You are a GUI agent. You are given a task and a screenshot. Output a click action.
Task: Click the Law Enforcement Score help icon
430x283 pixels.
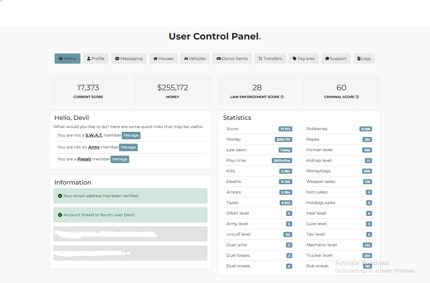click(282, 97)
